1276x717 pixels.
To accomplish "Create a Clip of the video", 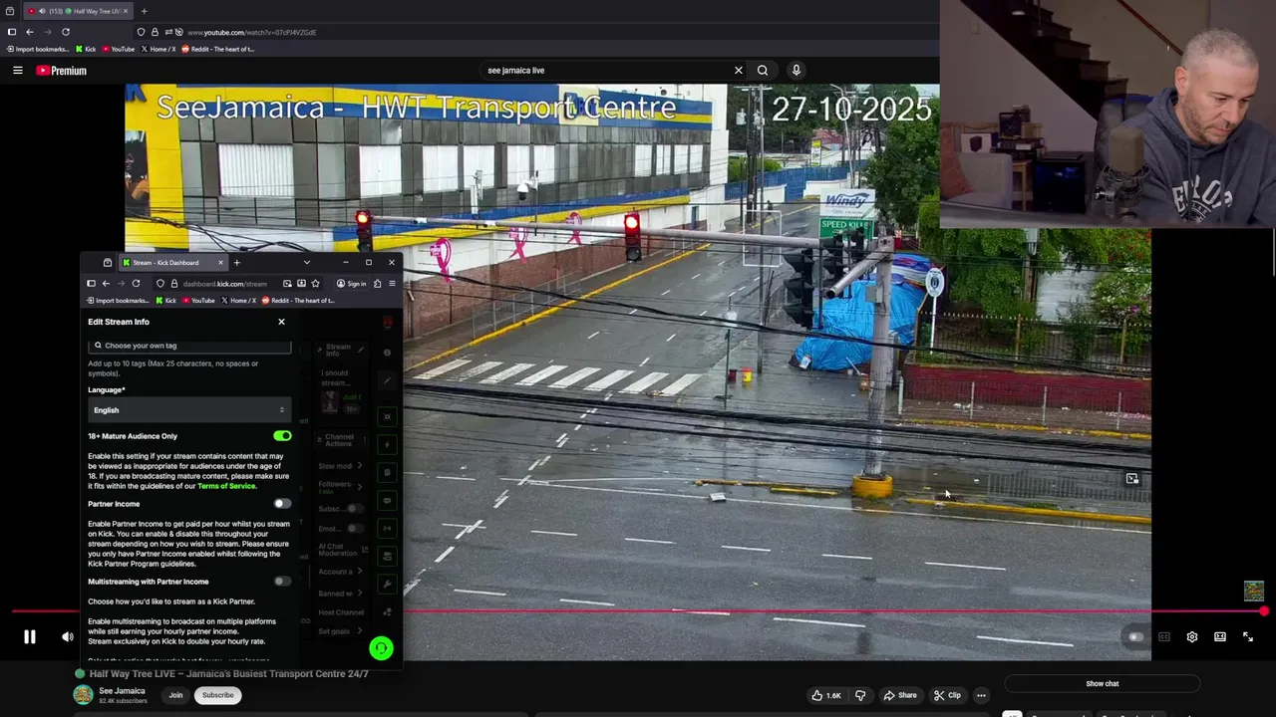I will [x=948, y=695].
